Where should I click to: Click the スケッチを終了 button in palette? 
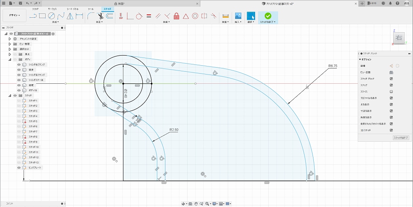(x=401, y=138)
